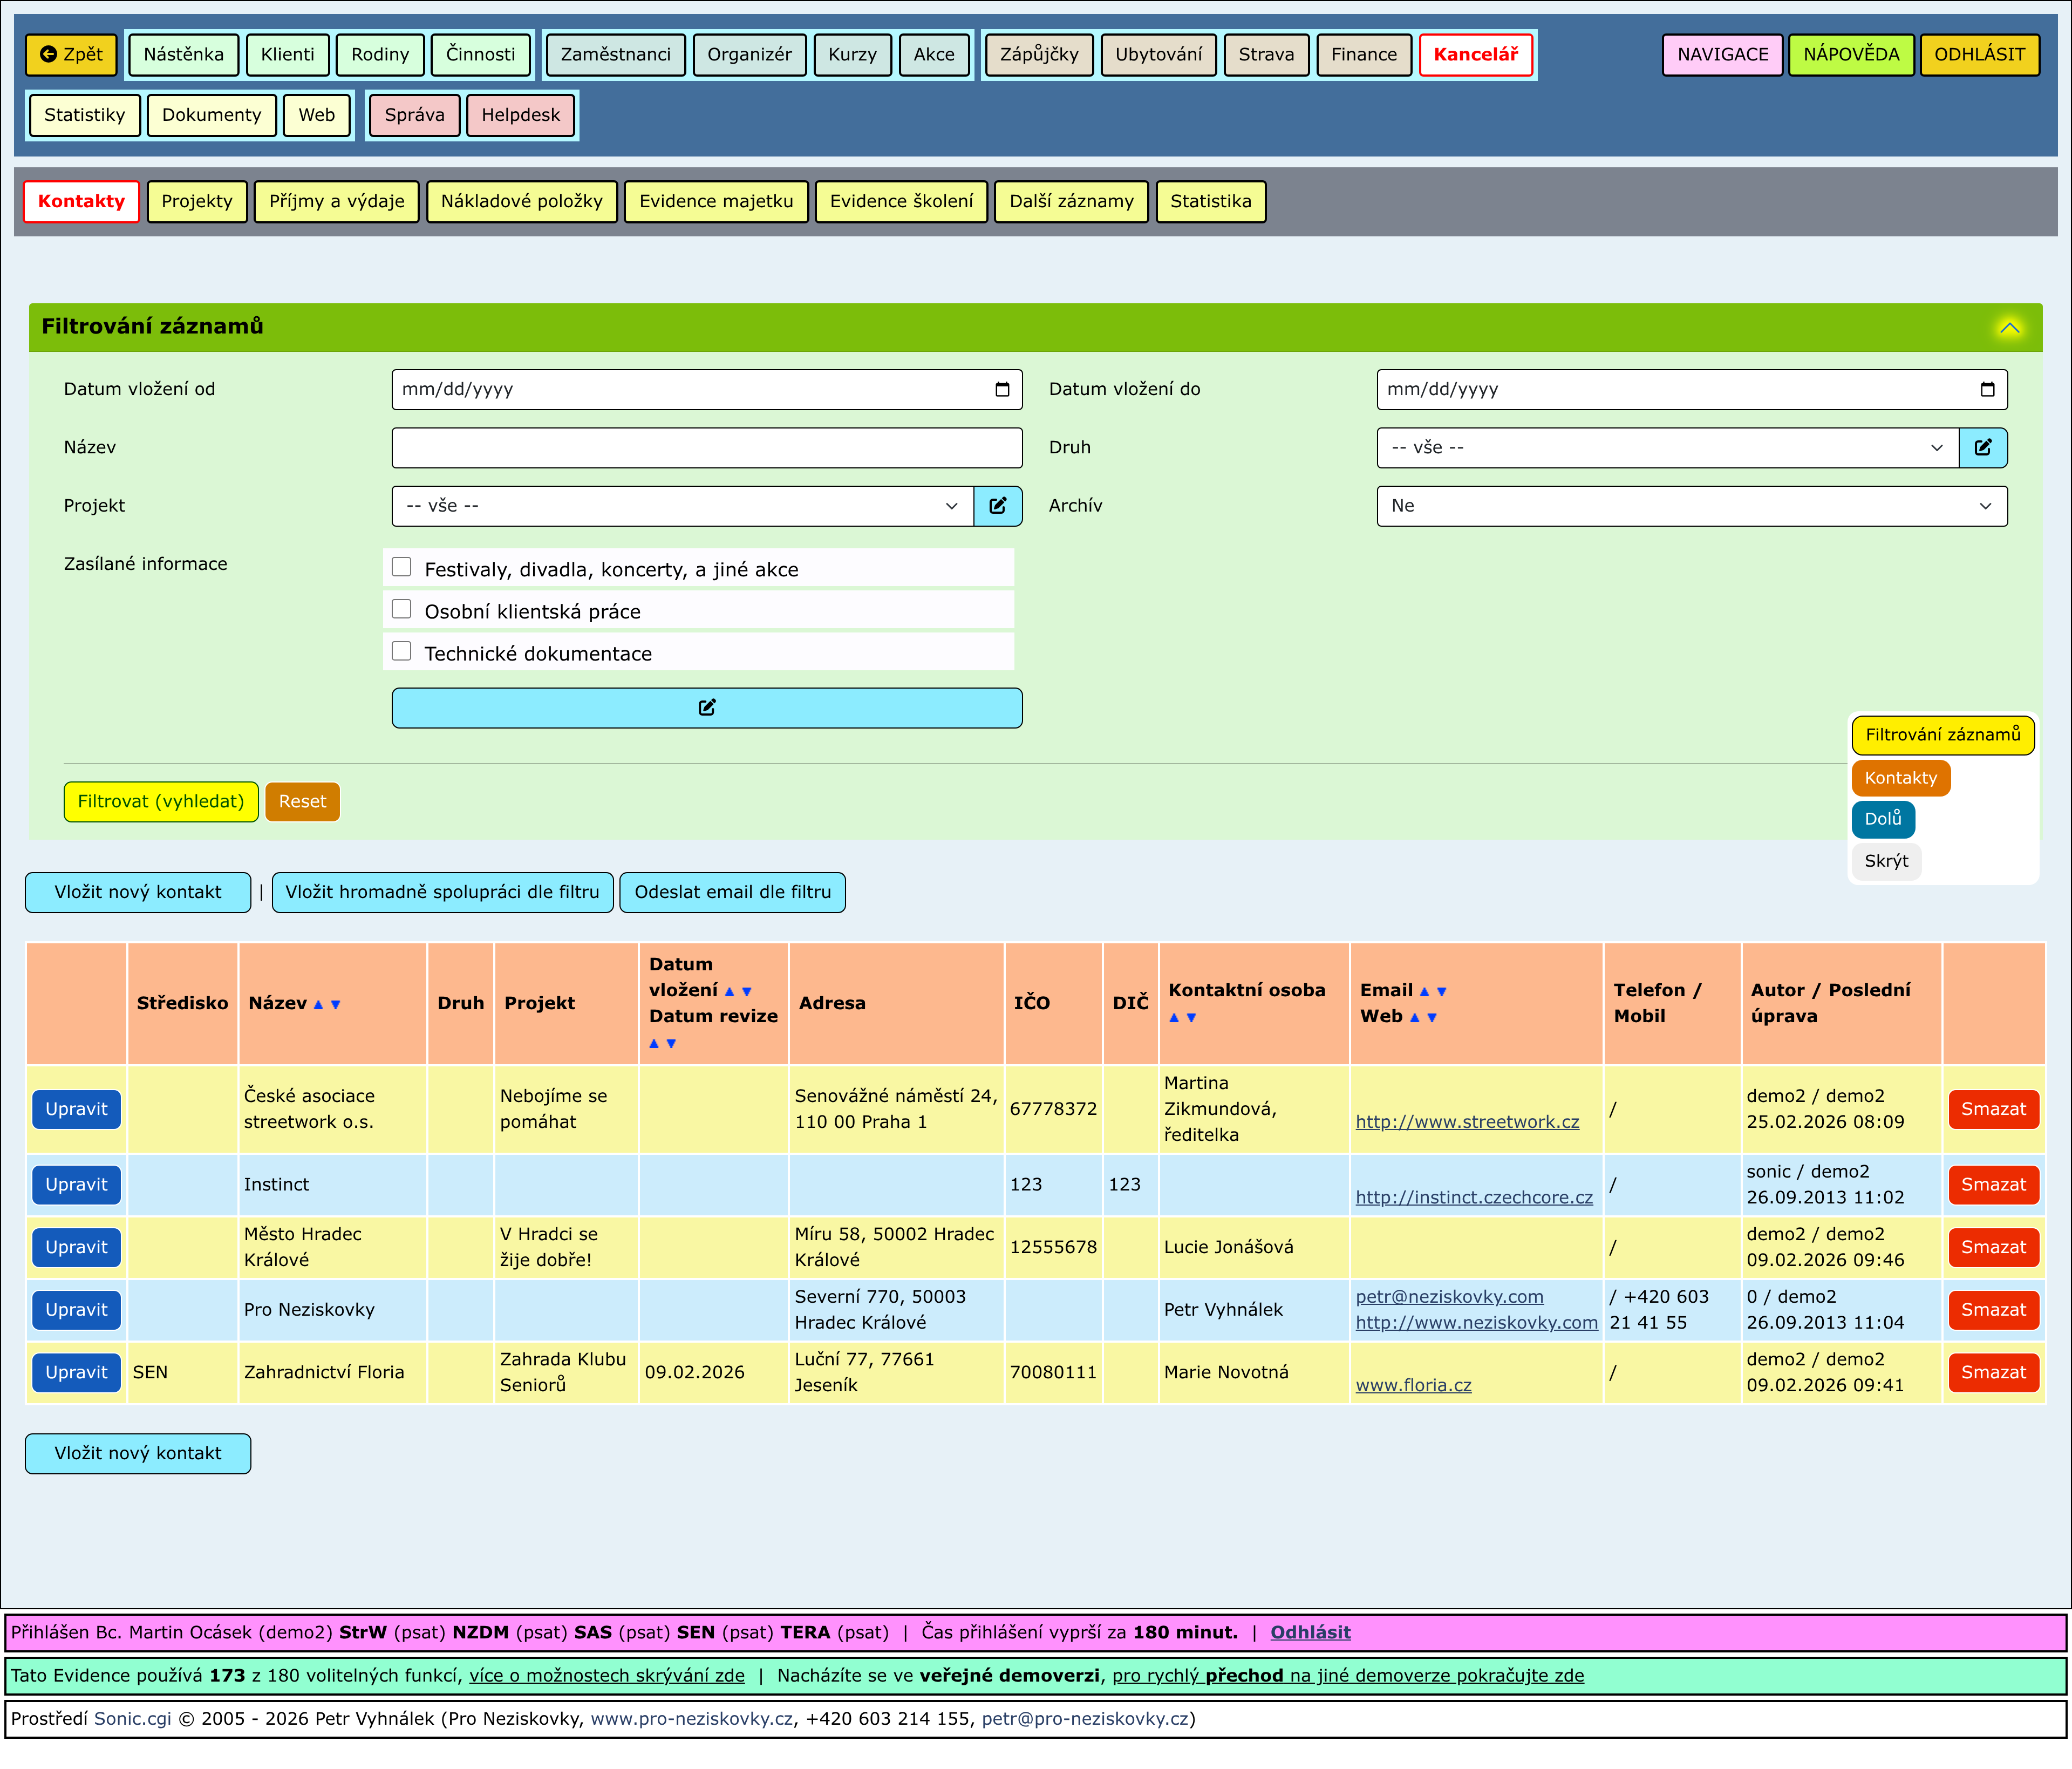Delete the Instinct contact row

1992,1185
